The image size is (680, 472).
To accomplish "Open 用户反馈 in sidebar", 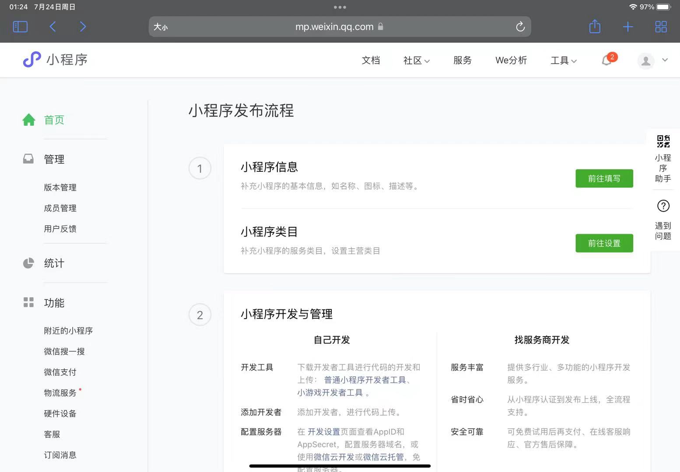I will pos(60,229).
